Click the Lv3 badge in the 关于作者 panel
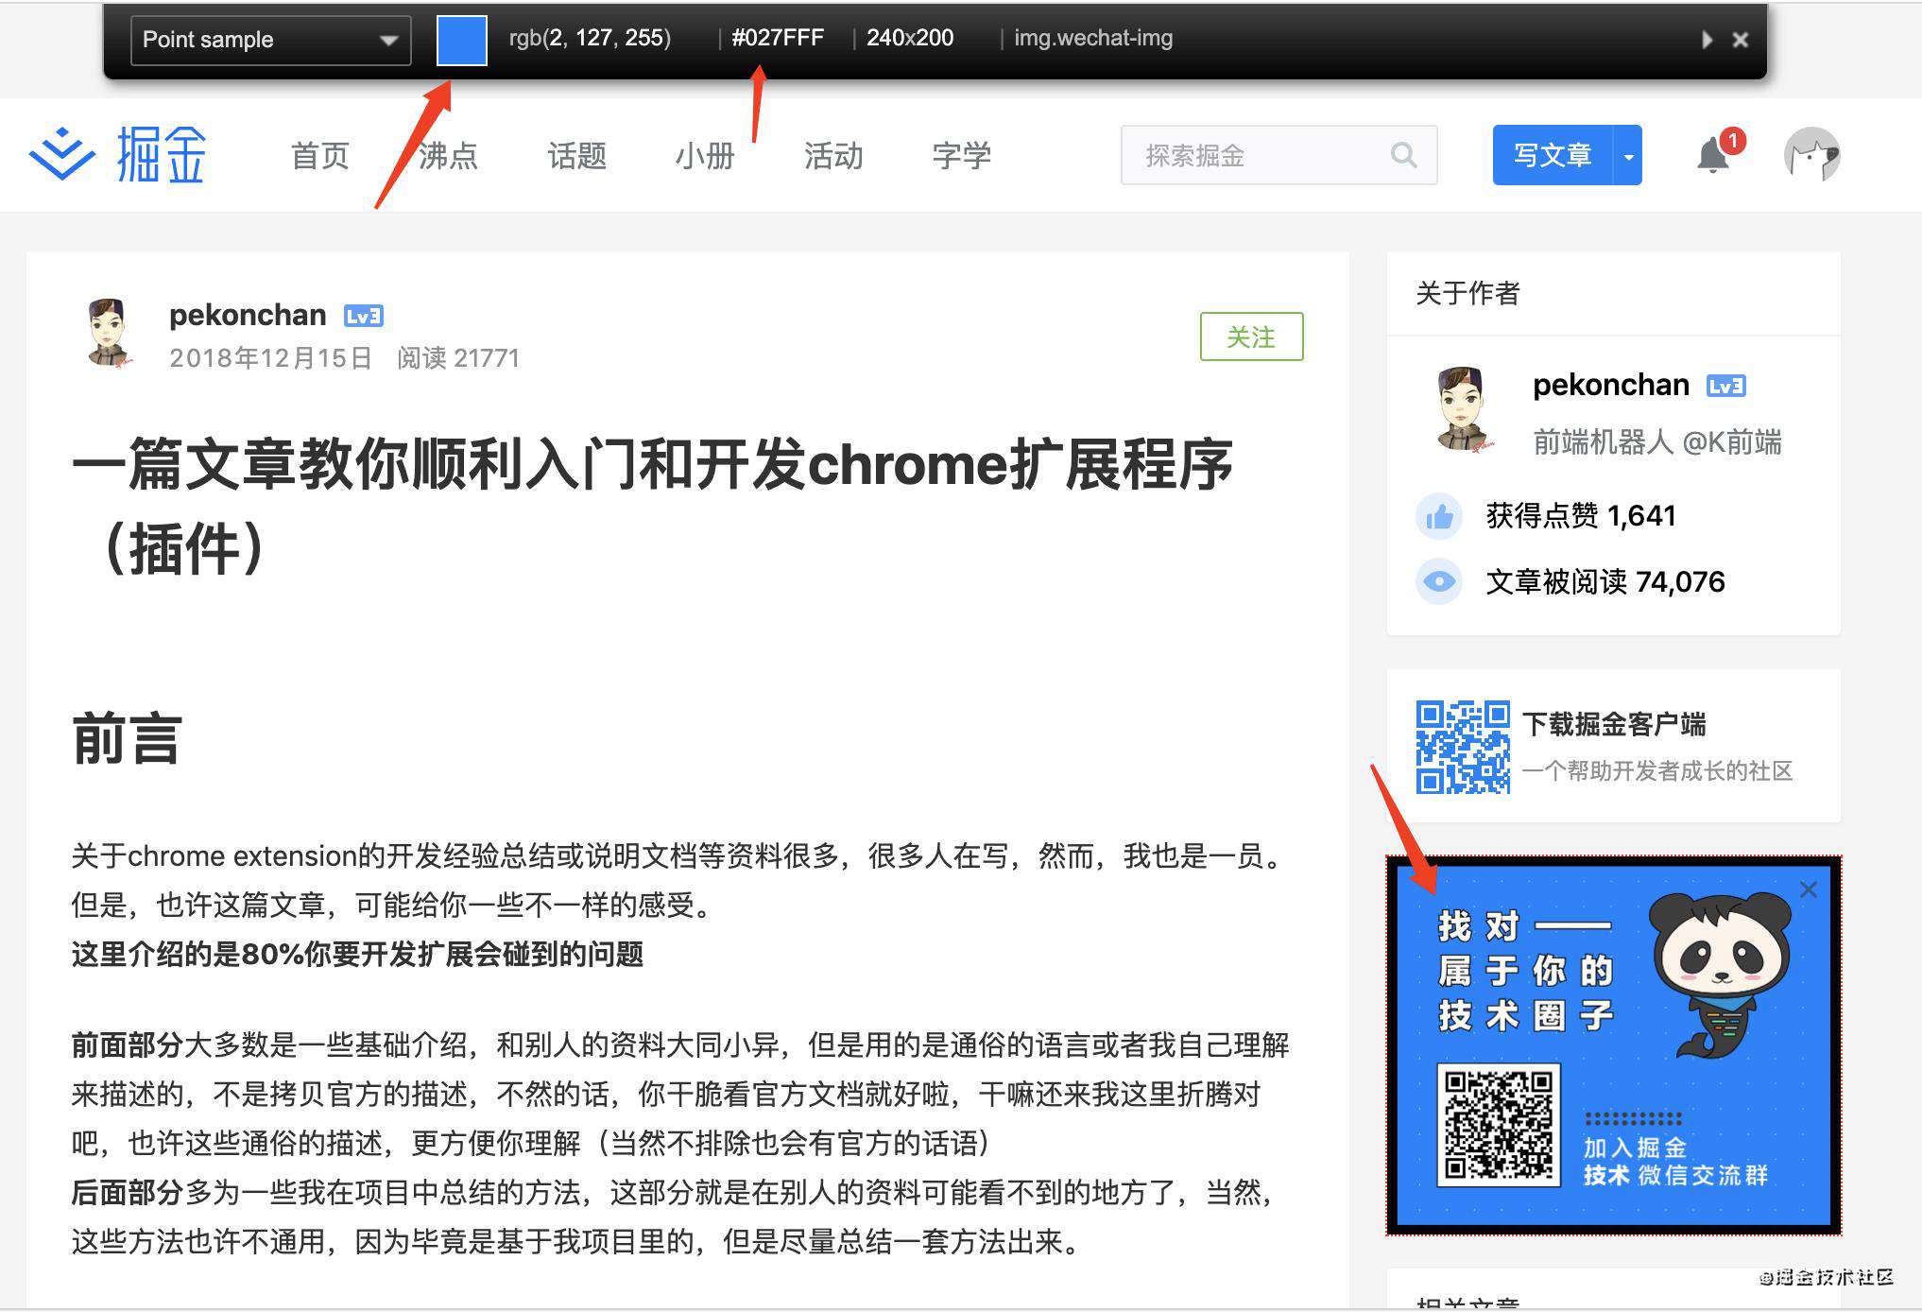1922x1312 pixels. (x=1726, y=386)
